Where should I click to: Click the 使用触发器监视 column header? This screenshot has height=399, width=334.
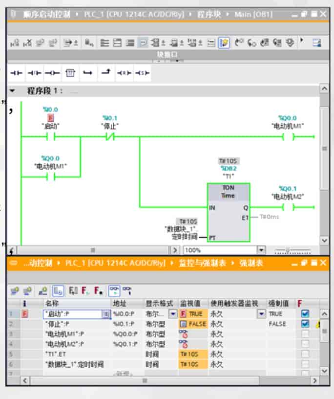(x=237, y=303)
